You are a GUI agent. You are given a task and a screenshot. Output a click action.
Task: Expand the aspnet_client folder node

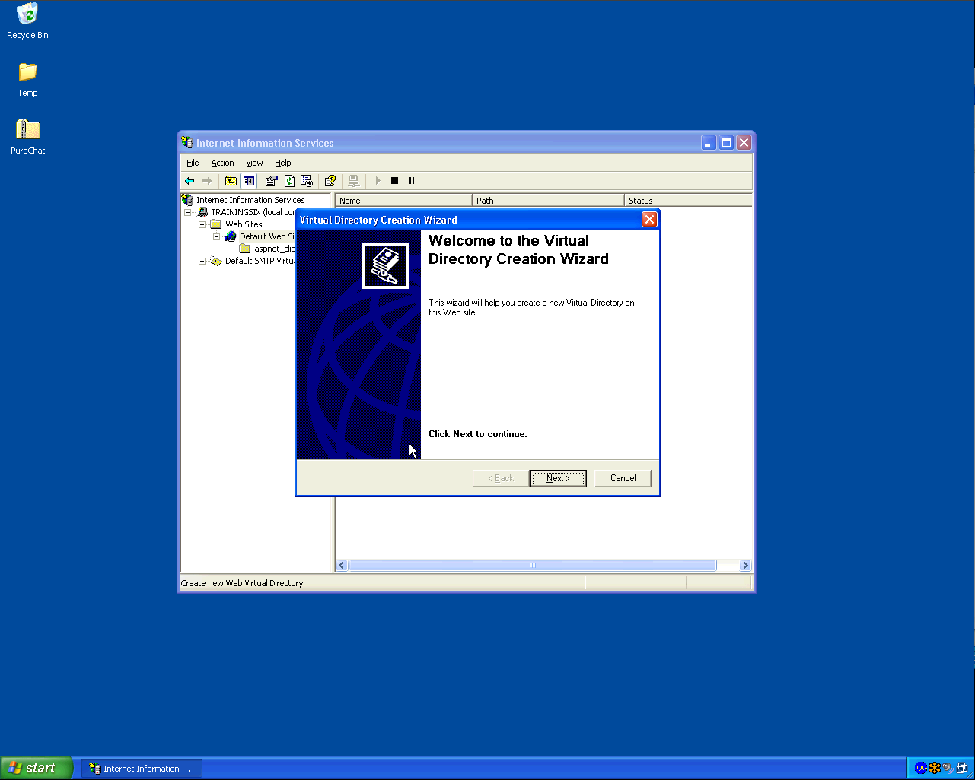(x=231, y=249)
